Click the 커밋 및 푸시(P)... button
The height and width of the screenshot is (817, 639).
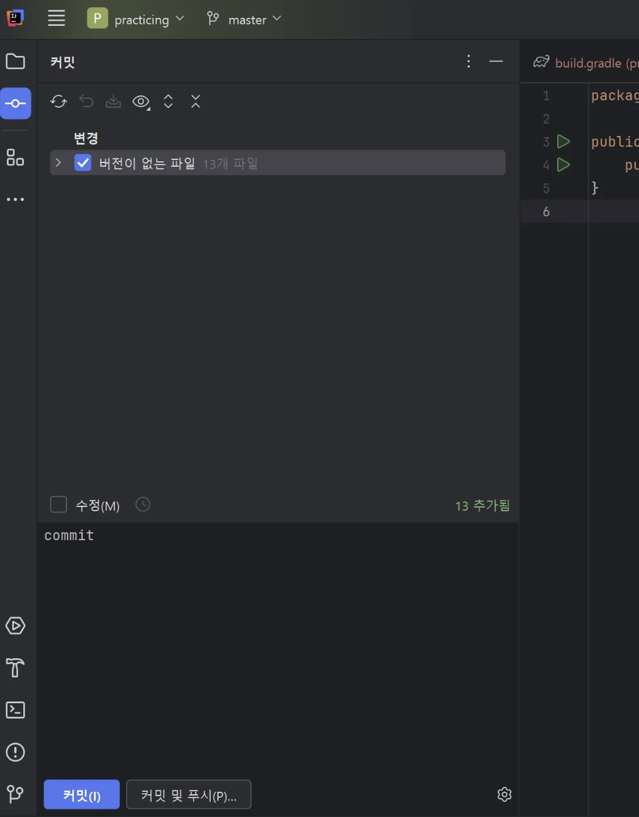pyautogui.click(x=189, y=795)
